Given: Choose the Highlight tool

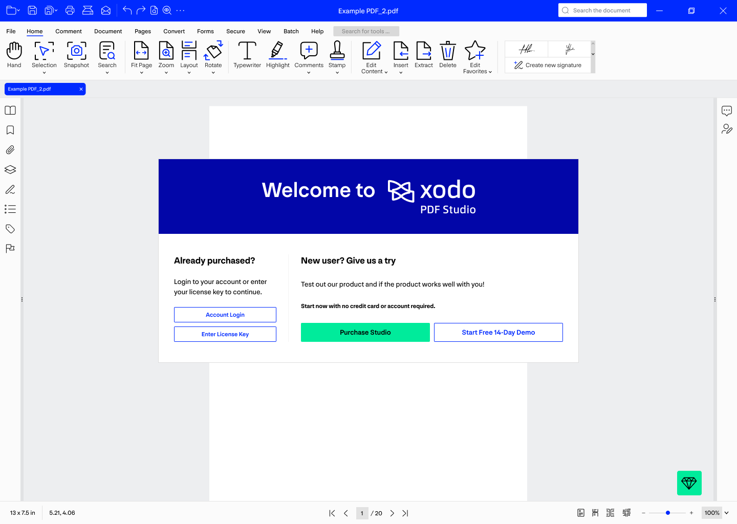Looking at the screenshot, I should [x=278, y=55].
